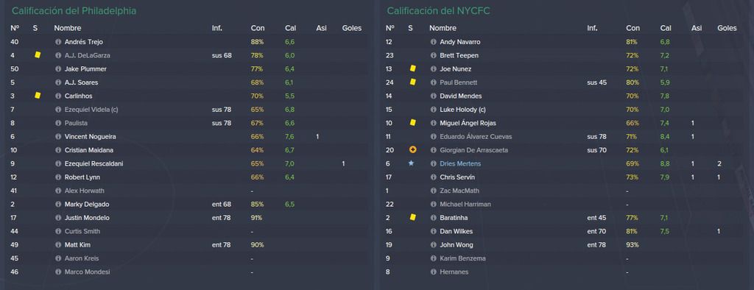Click yellow card icon for Carlinhos
Viewport: 754px width, 290px height.
click(38, 96)
